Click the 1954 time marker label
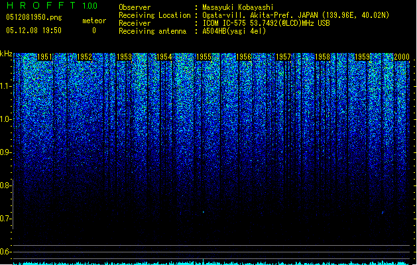The width and height of the screenshot is (417, 265). (x=164, y=57)
